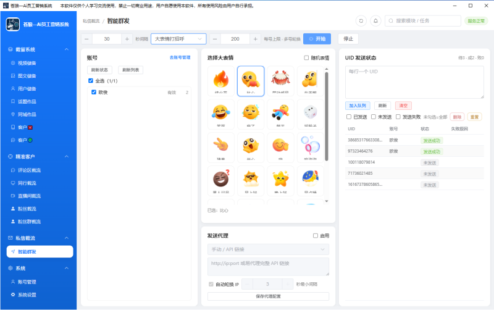Image resolution: width=494 pixels, height=310 pixels.
Task: Click the blue 开始 button
Action: [x=317, y=39]
